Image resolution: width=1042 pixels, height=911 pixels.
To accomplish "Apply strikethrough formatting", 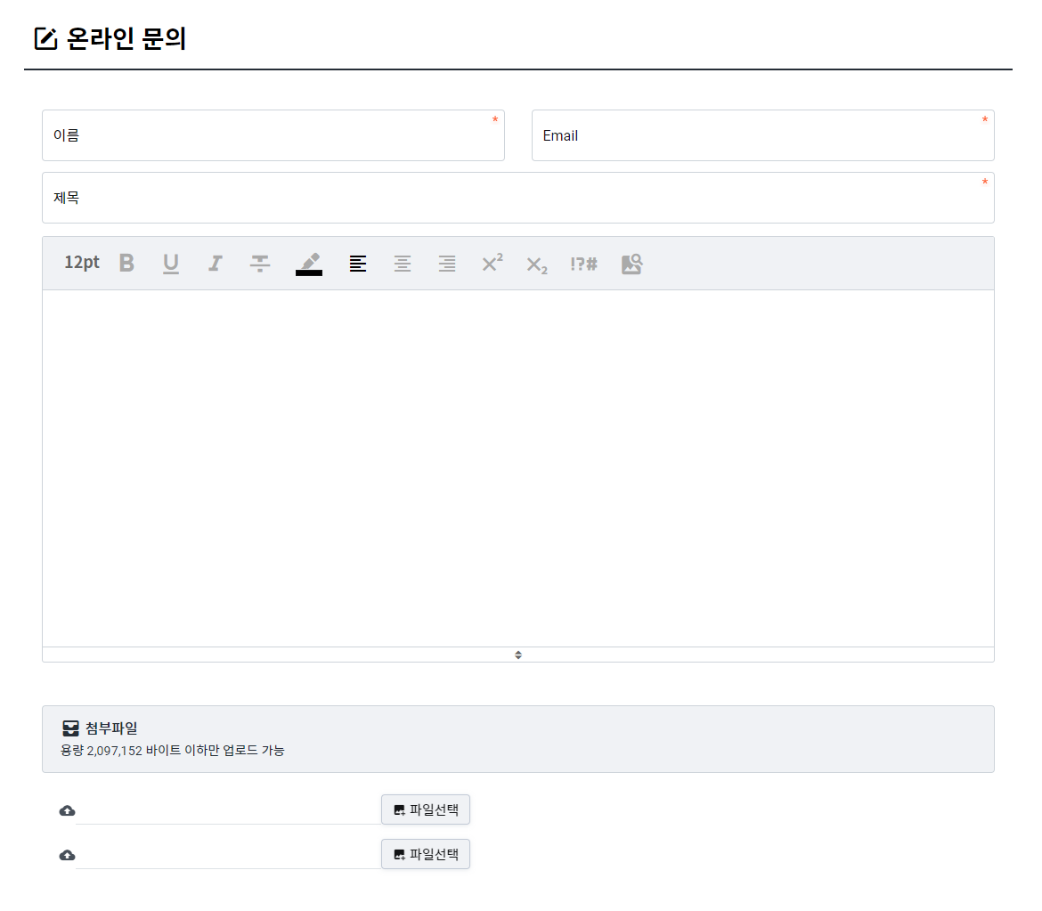I will click(260, 263).
